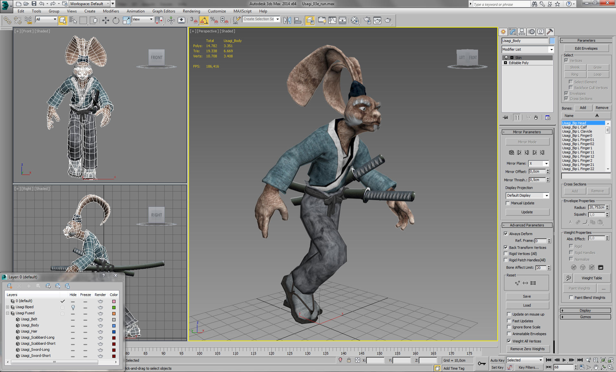The width and height of the screenshot is (616, 372).
Task: Enable Rigid Vertices (All) checkbox
Action: [506, 254]
